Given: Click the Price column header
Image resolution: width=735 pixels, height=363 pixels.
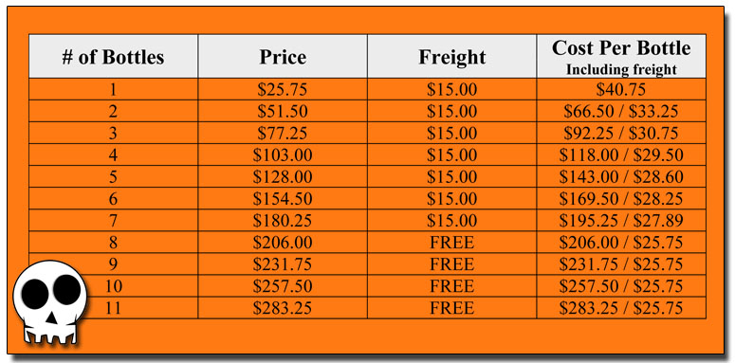Looking at the screenshot, I should click(283, 56).
